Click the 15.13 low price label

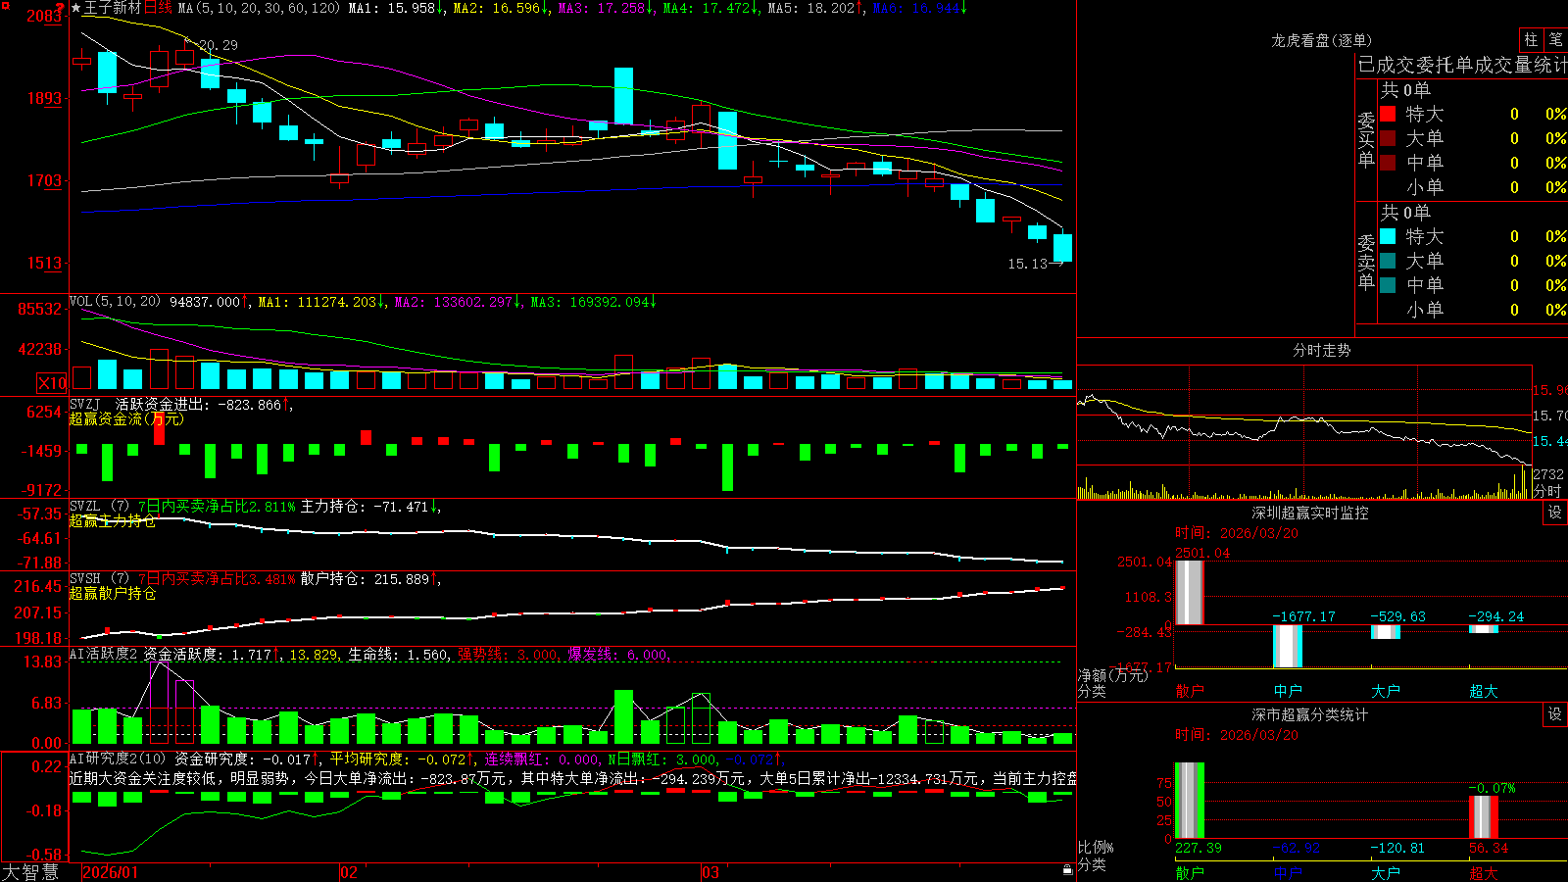[1027, 264]
